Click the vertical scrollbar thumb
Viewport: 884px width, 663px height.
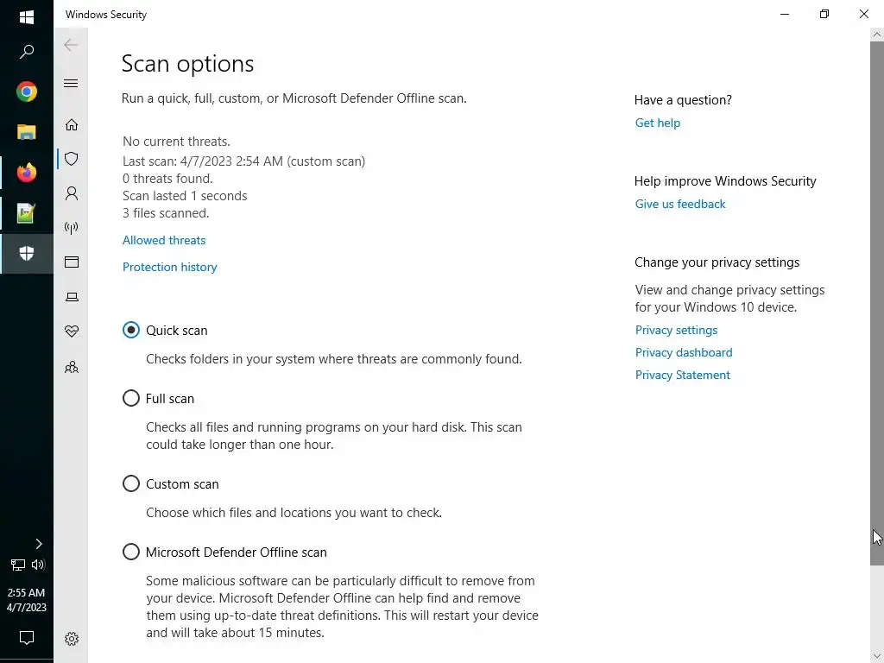point(877,302)
